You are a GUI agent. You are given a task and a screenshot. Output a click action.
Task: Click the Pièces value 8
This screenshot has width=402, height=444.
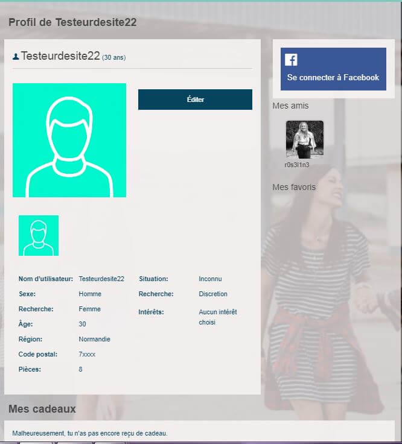80,369
